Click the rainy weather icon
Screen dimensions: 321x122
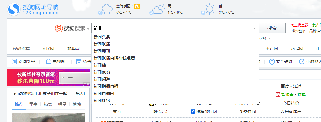point(105,9)
